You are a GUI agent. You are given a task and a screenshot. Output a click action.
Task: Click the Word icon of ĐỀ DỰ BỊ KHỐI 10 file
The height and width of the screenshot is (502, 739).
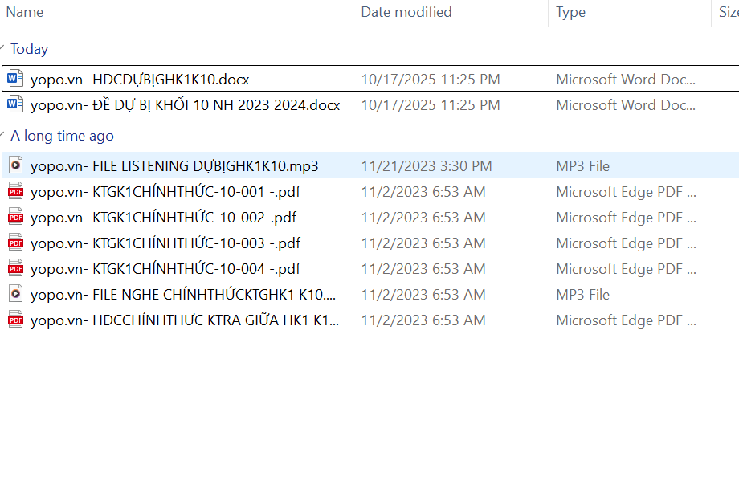(15, 104)
